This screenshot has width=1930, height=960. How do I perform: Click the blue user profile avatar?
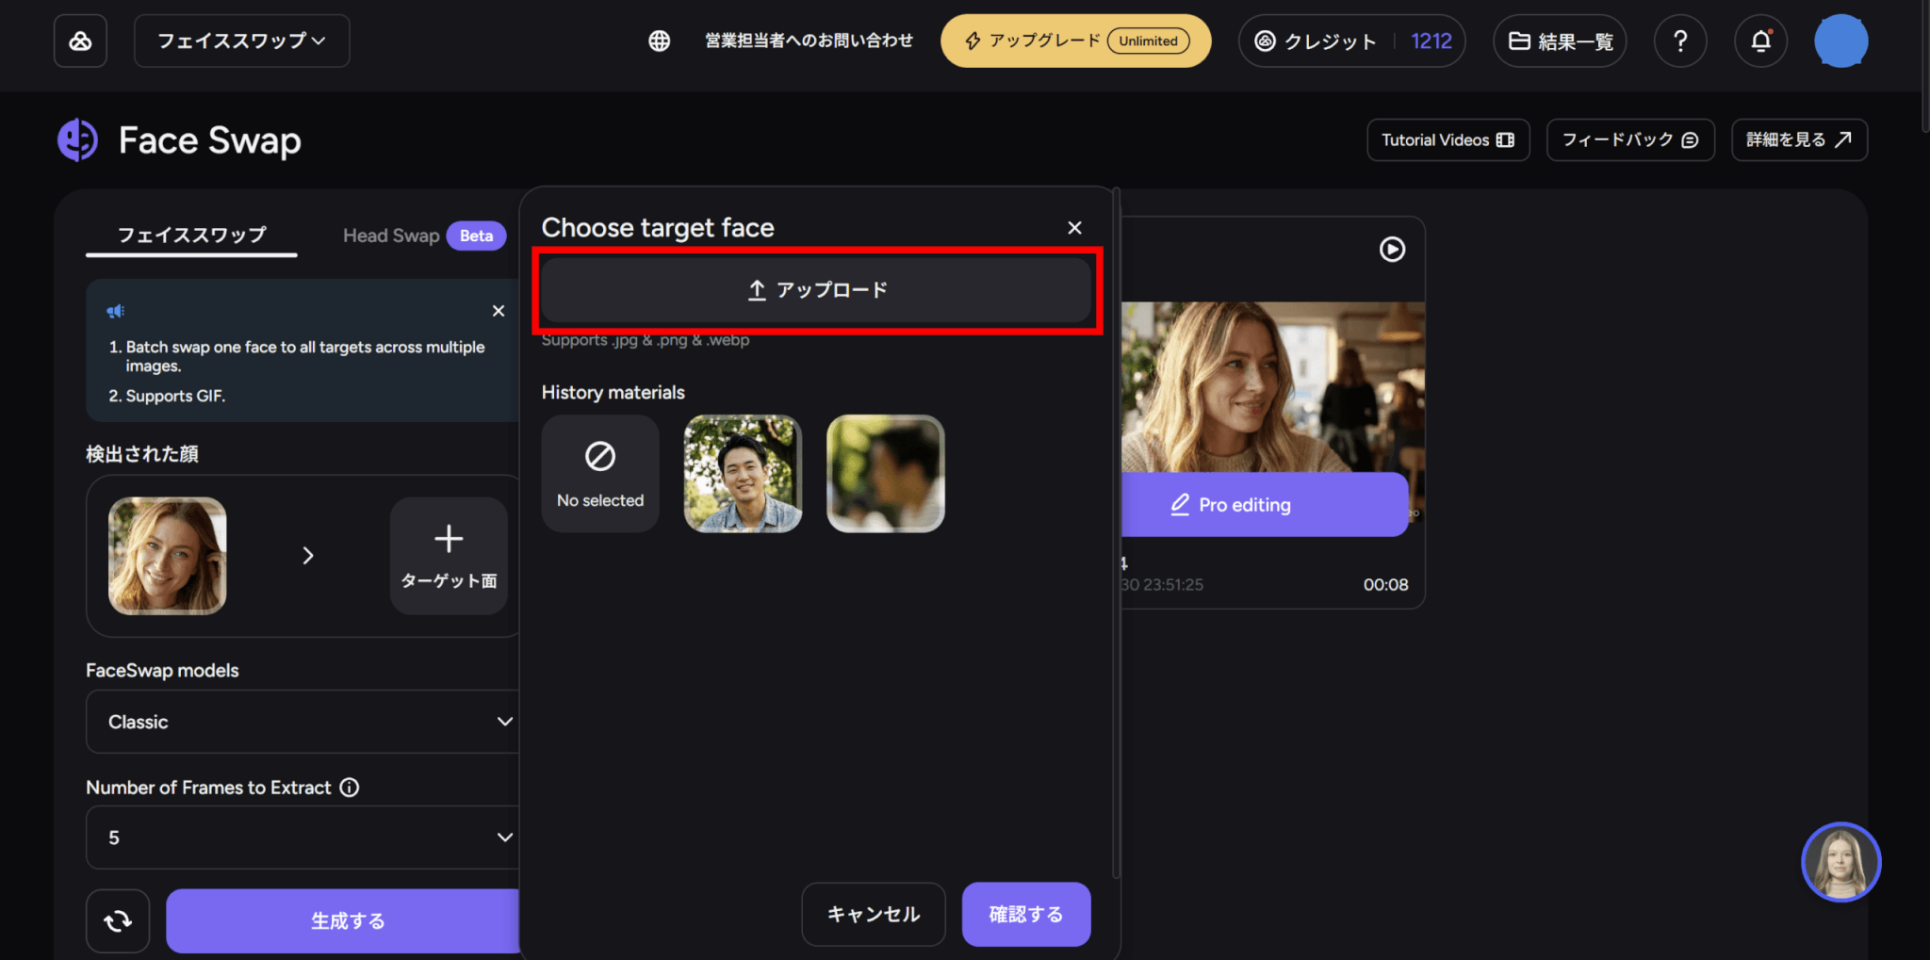pyautogui.click(x=1840, y=41)
